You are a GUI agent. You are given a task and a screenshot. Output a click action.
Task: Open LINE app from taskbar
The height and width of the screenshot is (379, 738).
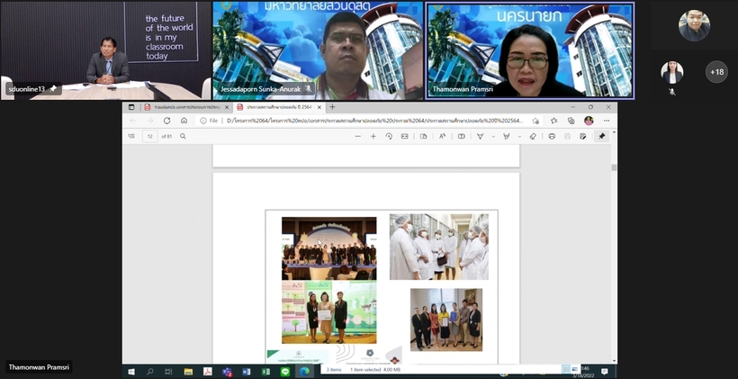point(284,372)
